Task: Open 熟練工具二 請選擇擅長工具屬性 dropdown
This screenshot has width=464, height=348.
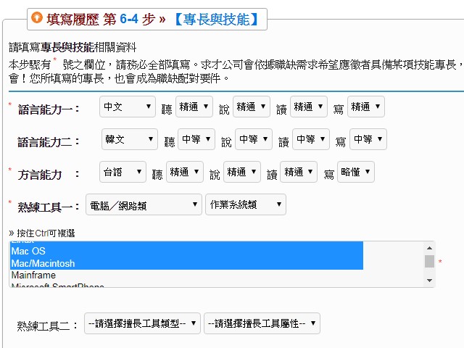Action: click(261, 323)
